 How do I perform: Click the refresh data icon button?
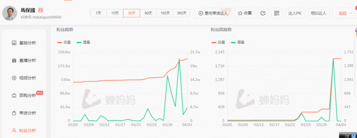tap(263, 13)
